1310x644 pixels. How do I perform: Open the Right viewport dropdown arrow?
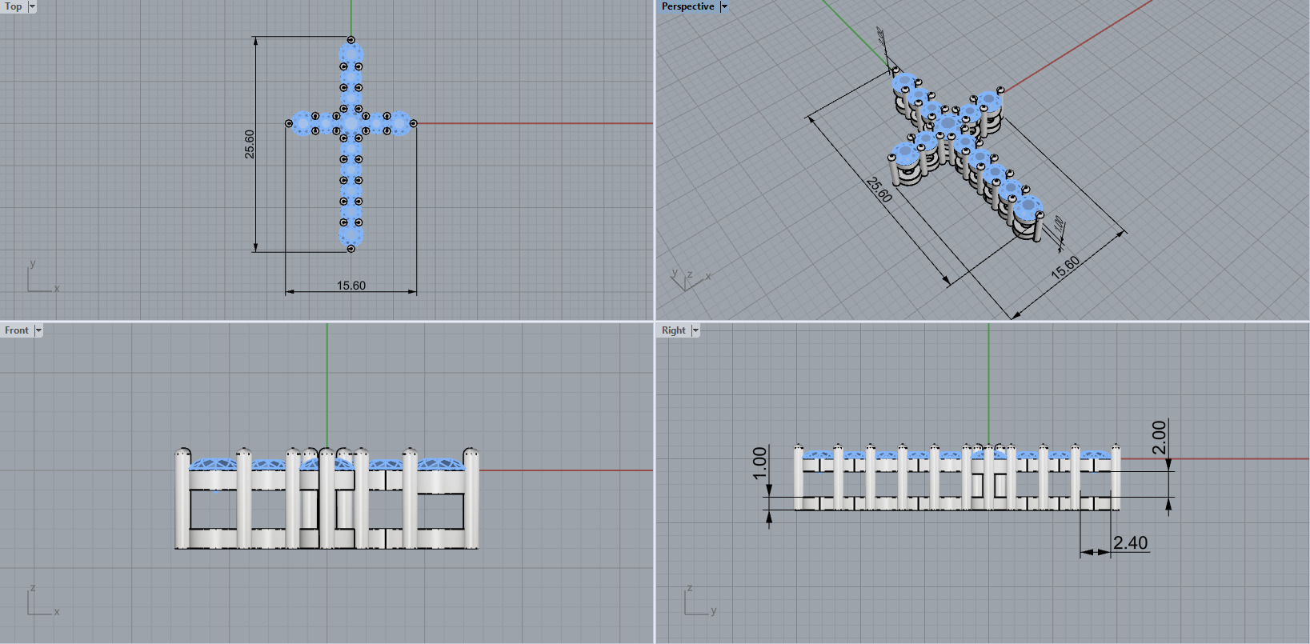click(695, 330)
